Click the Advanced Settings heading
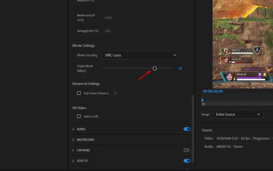This screenshot has height=171, width=273. [86, 83]
